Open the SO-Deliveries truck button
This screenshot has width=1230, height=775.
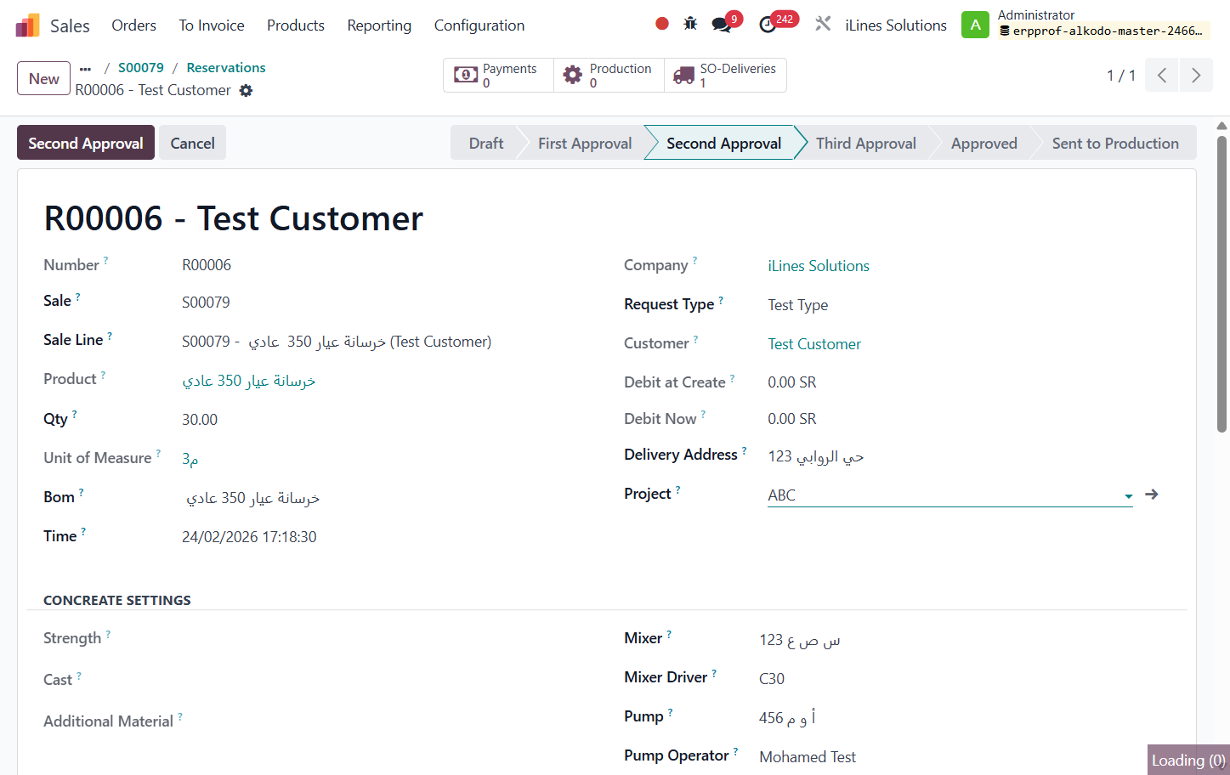(x=725, y=75)
